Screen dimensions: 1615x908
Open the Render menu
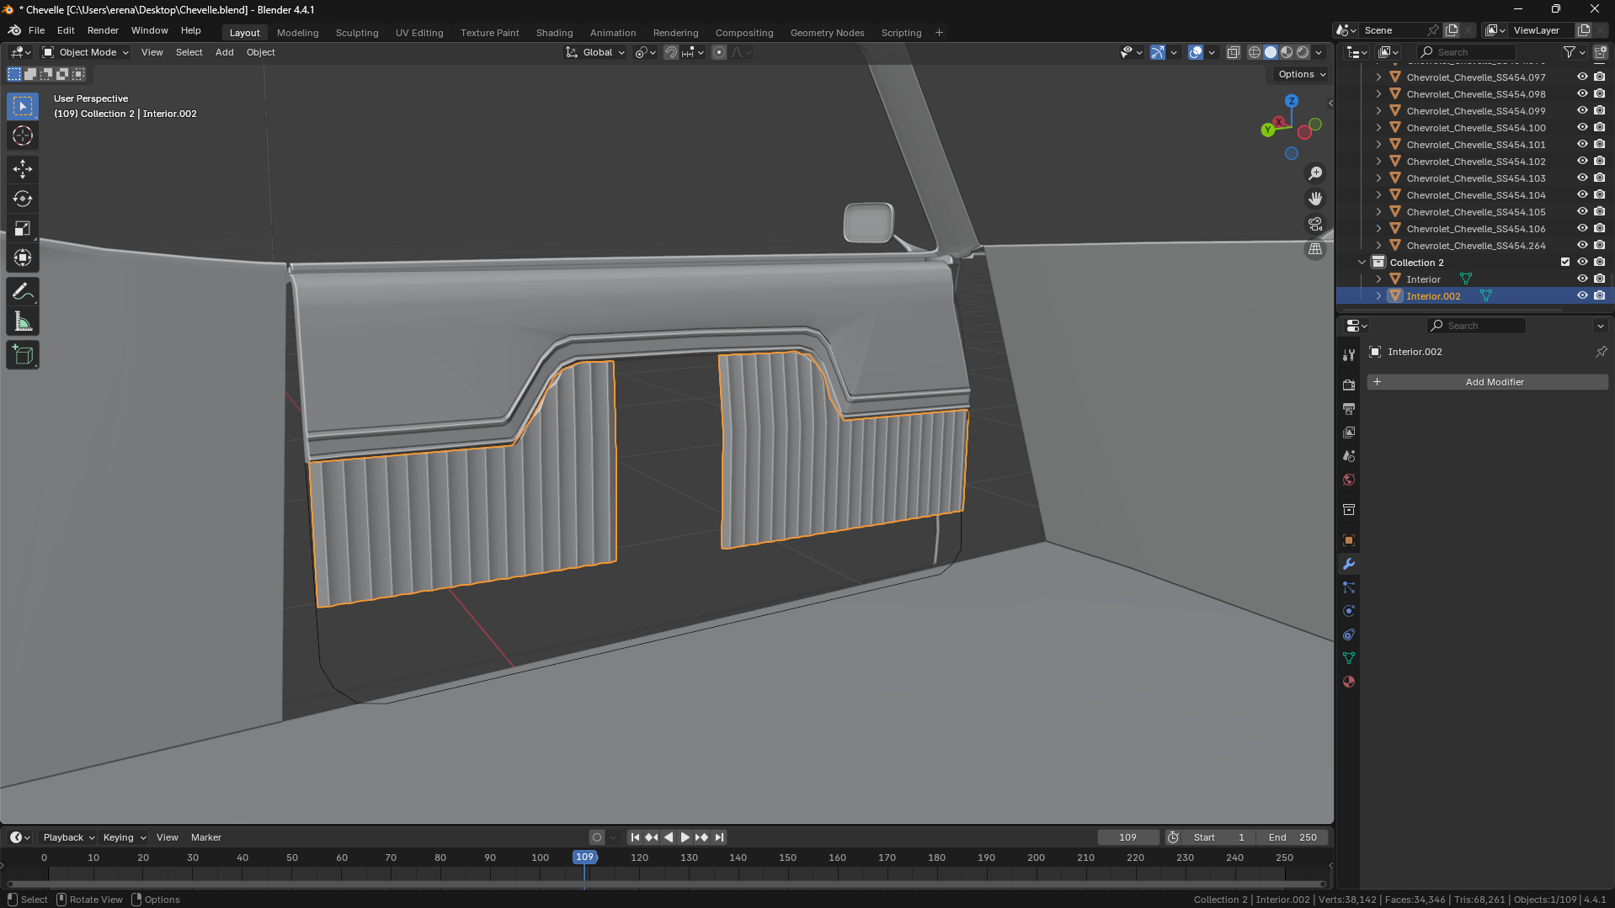tap(103, 30)
